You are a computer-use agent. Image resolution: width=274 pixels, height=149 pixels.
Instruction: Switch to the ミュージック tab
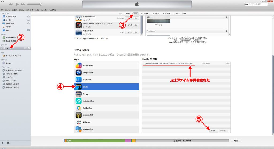point(145,14)
